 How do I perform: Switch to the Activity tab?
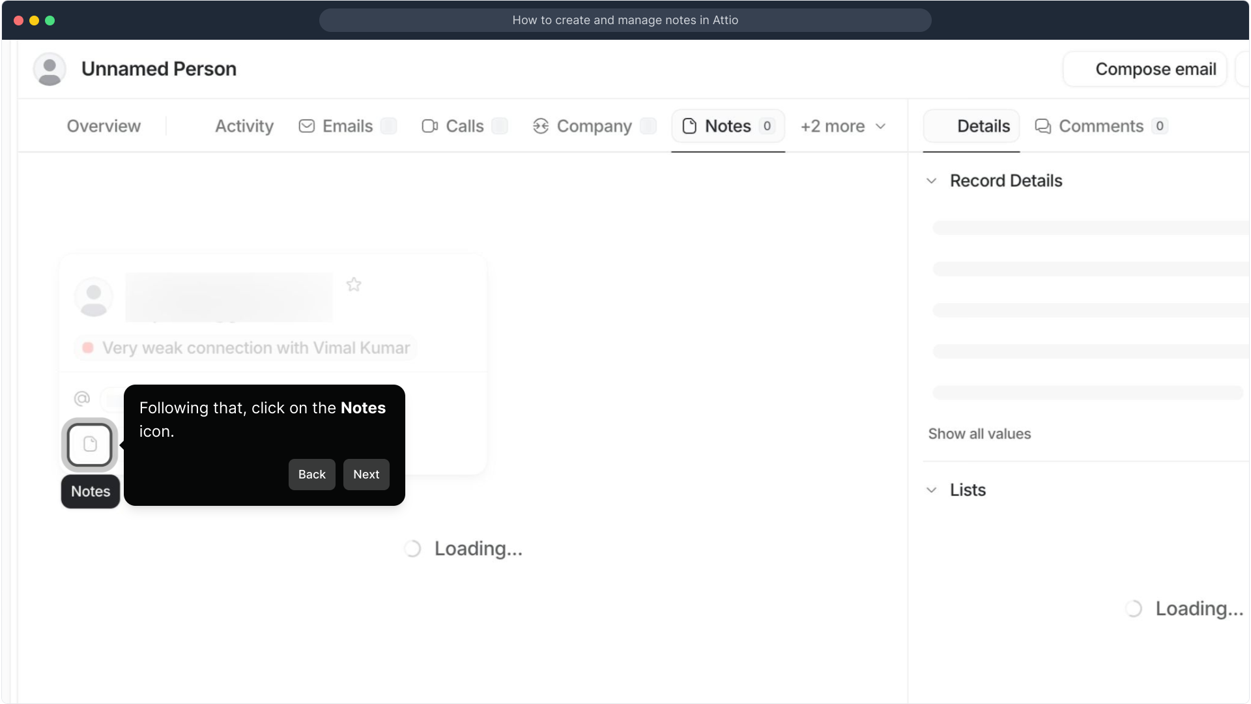244,126
